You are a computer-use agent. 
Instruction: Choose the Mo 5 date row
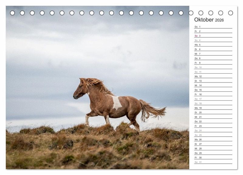[213, 45]
